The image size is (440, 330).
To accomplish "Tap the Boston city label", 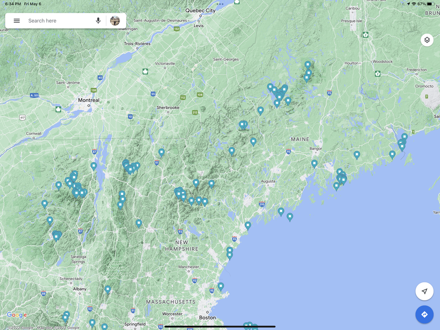I will pos(207,317).
